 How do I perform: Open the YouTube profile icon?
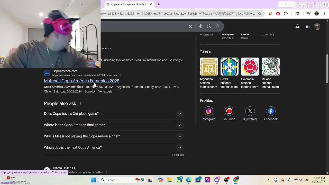pyautogui.click(x=229, y=111)
